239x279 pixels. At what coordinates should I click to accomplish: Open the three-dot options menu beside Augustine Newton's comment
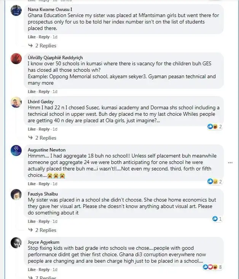[x=230, y=163]
